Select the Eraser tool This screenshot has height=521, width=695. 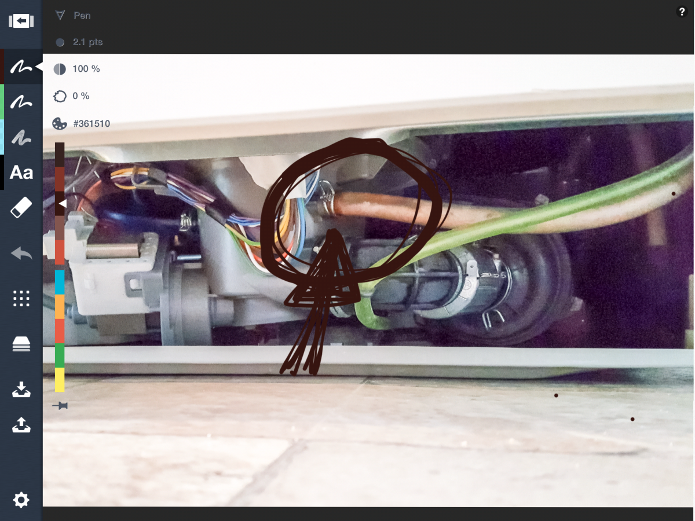[x=21, y=207]
